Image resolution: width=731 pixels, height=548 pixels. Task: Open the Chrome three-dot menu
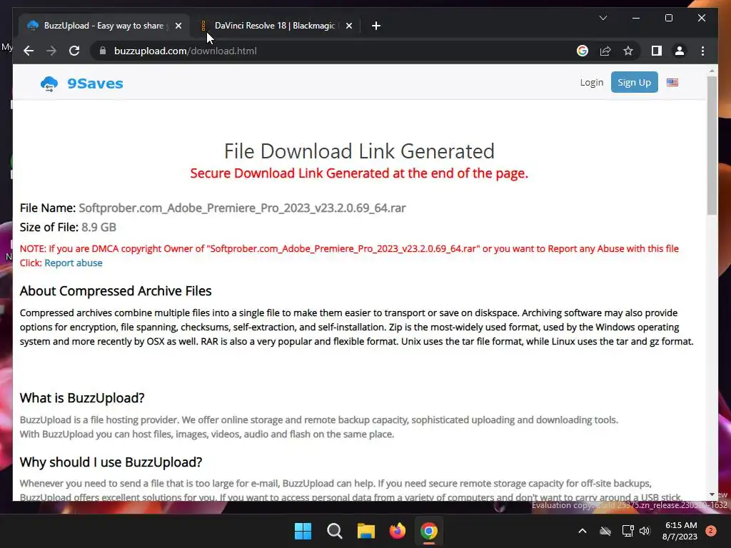[x=702, y=51]
